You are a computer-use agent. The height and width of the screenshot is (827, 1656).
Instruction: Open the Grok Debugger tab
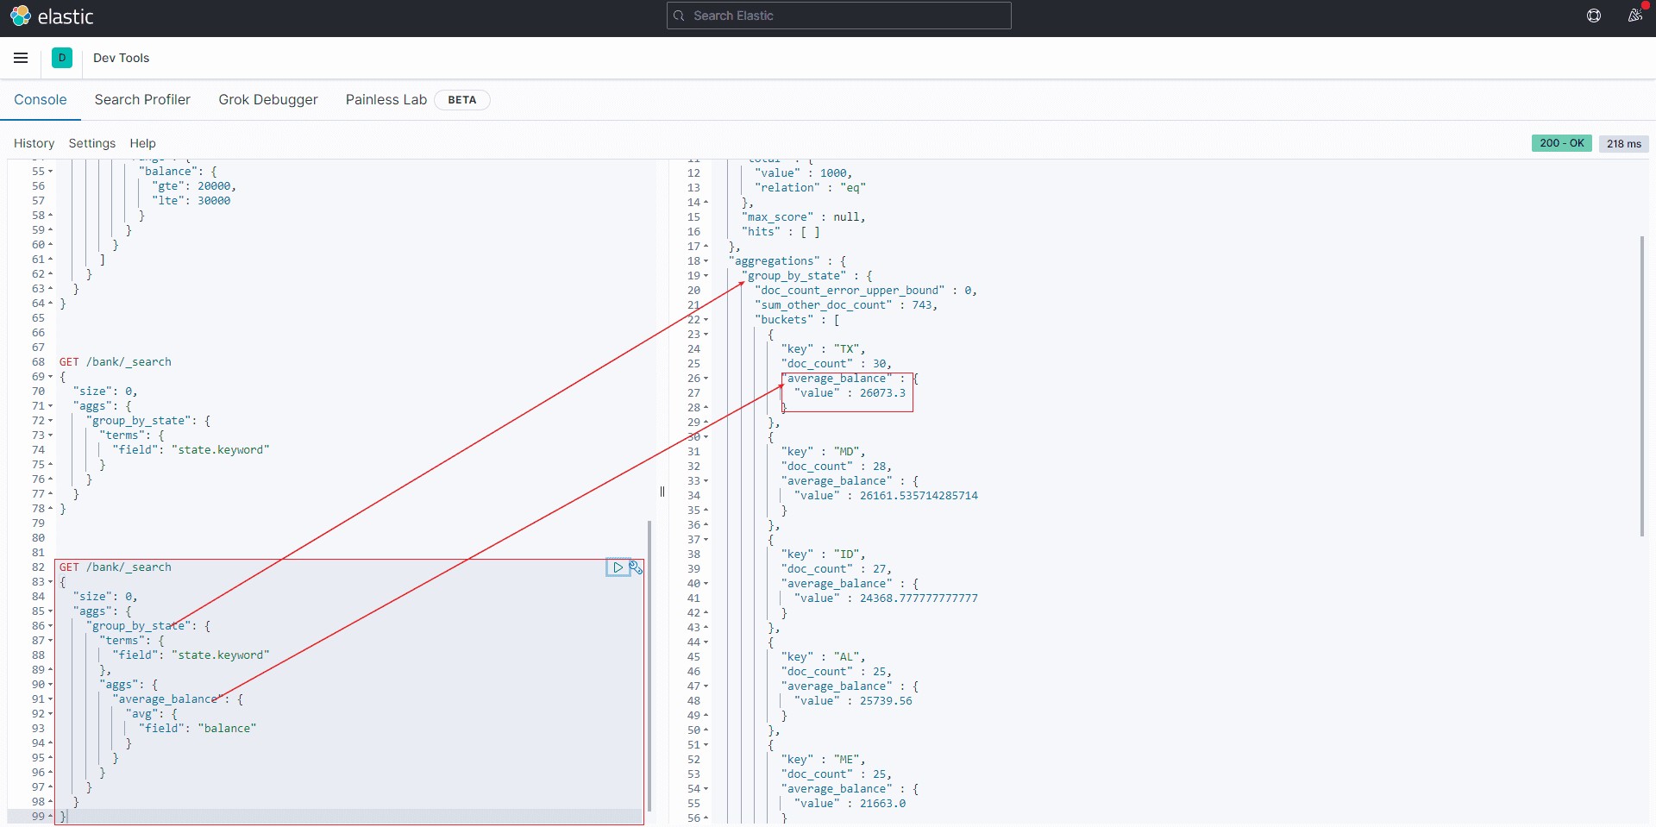pyautogui.click(x=268, y=100)
